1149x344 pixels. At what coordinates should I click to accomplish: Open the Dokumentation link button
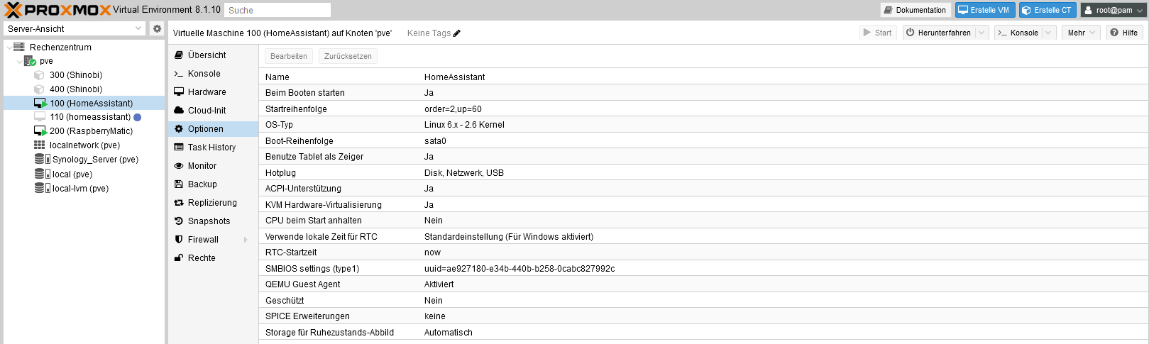coord(916,10)
